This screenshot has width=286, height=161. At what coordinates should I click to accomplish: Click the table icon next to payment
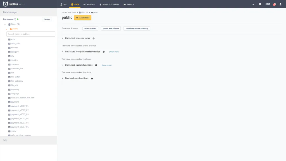(9, 102)
